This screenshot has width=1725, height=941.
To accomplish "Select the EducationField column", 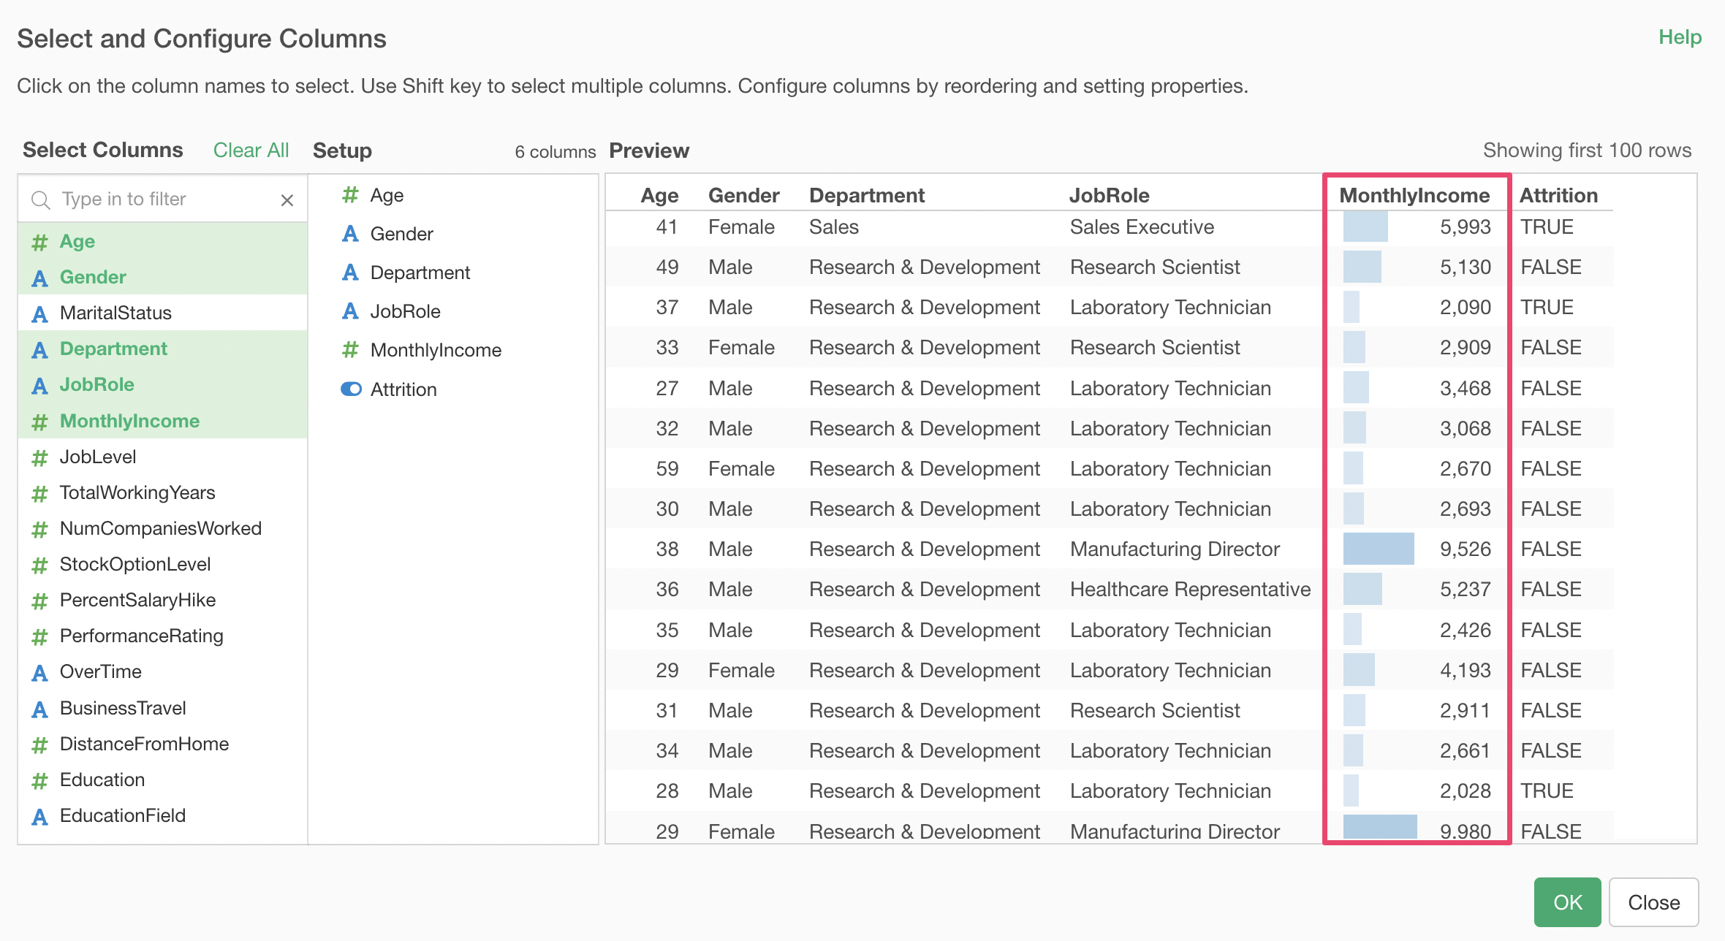I will 123,815.
